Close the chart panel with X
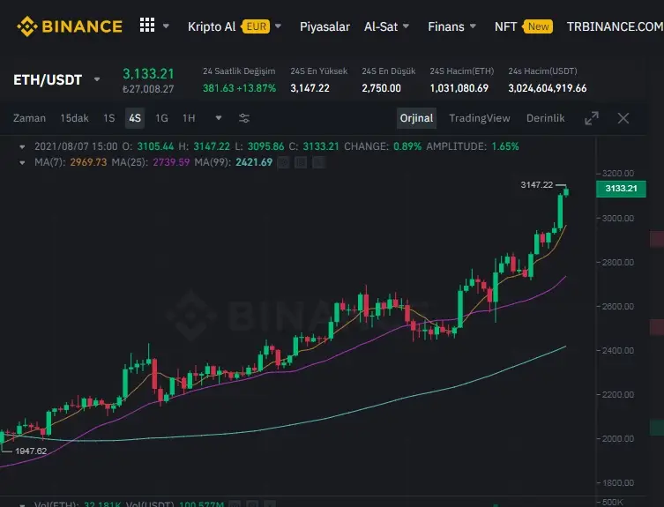This screenshot has height=507, width=664. (623, 118)
